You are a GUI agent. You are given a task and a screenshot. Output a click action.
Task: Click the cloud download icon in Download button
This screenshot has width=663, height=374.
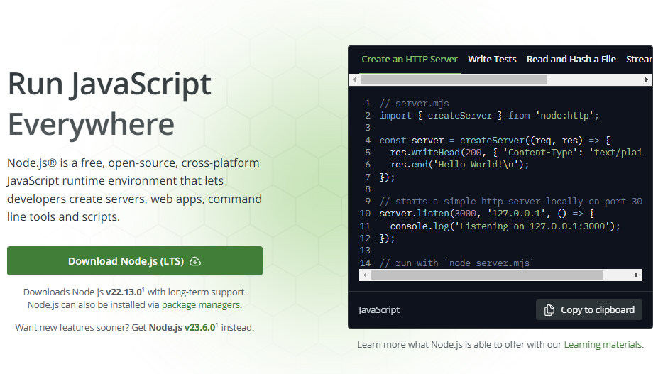pyautogui.click(x=195, y=261)
